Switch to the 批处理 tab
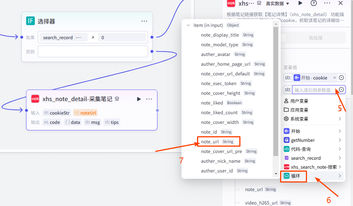The width and height of the screenshot is (353, 206). click(x=315, y=38)
